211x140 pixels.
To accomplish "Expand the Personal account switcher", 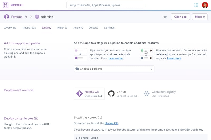I will pos(26,17).
